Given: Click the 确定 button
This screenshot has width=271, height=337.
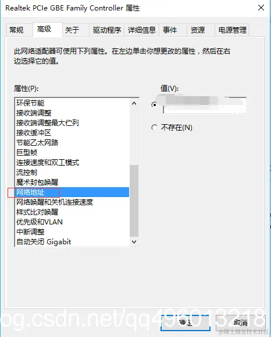Looking at the screenshot, I should coord(186,322).
